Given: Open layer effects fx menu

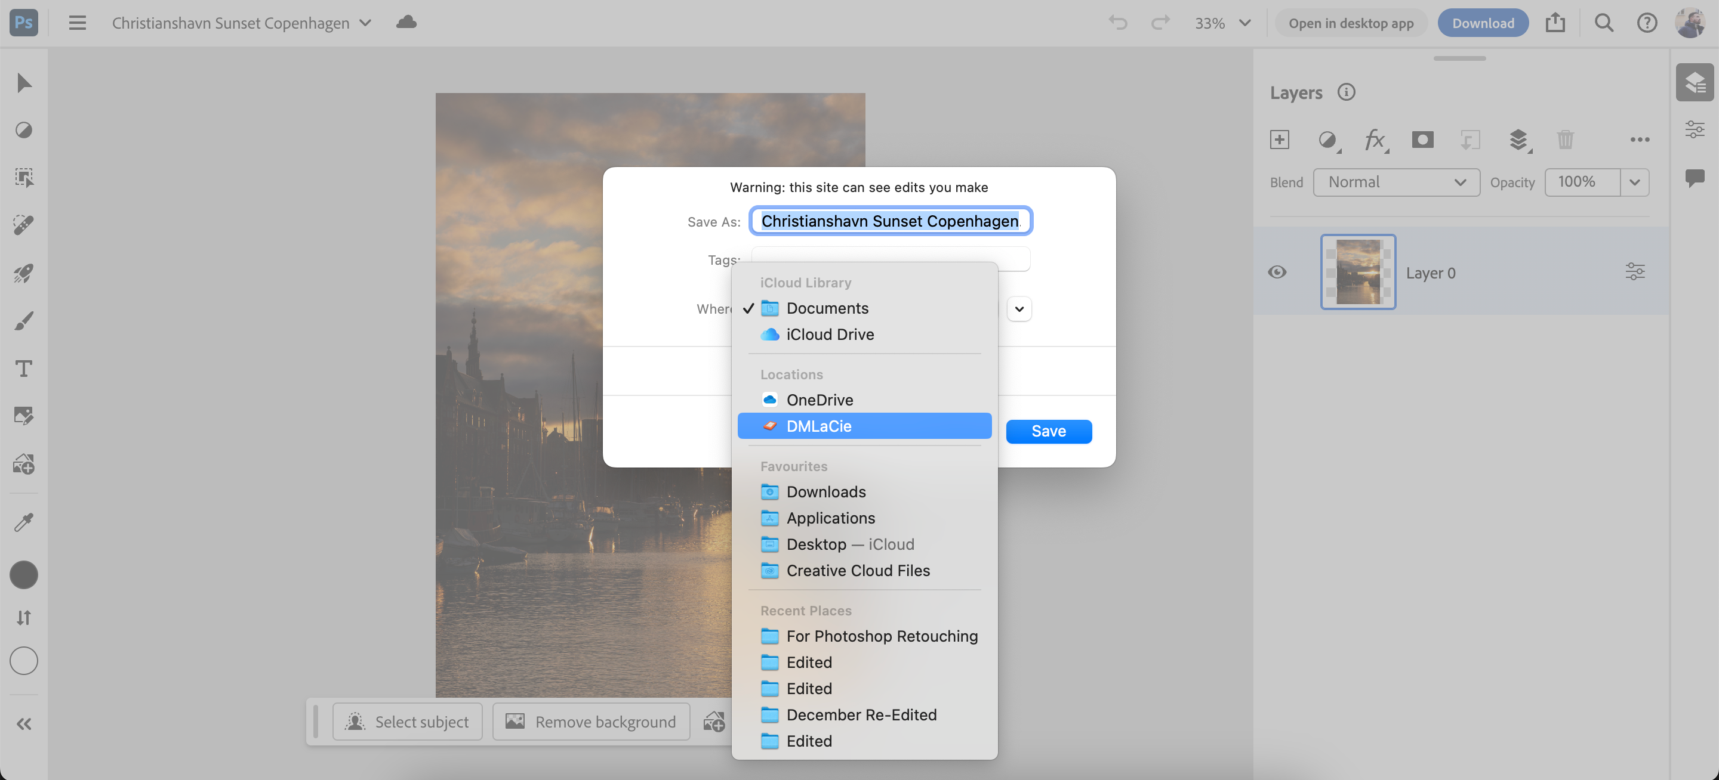Looking at the screenshot, I should 1375,140.
